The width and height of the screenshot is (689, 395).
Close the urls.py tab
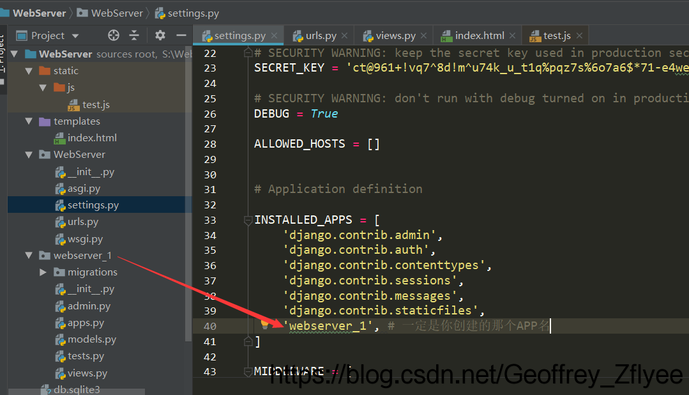coord(345,36)
